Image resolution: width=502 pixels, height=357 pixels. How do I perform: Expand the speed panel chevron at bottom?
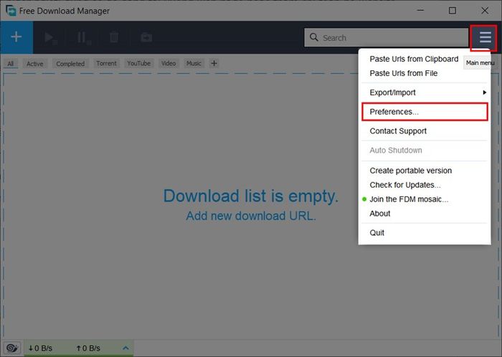click(126, 348)
